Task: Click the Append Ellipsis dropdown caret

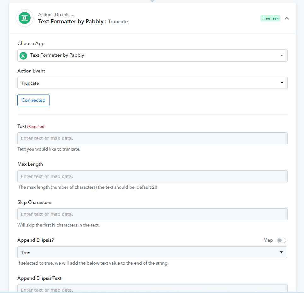Action: pyautogui.click(x=281, y=252)
